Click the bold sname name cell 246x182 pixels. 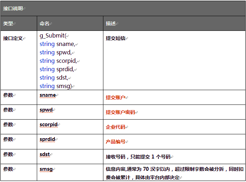(48, 95)
